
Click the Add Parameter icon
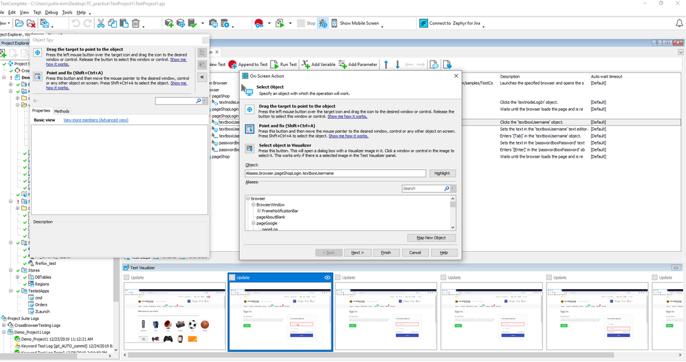coord(342,64)
